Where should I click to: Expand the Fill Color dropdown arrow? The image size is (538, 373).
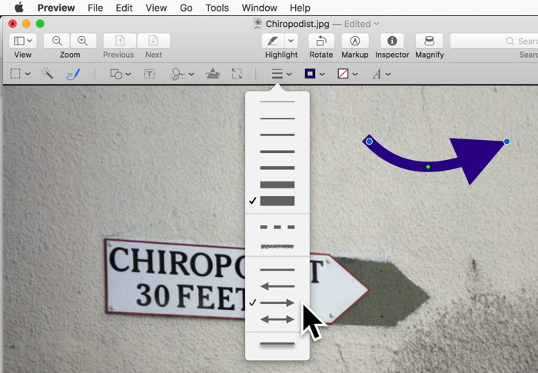[x=355, y=74]
